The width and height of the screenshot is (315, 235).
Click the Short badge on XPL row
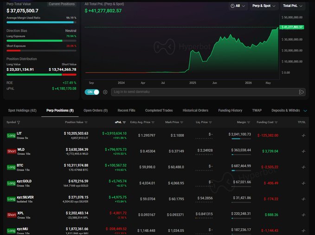pyautogui.click(x=12, y=215)
